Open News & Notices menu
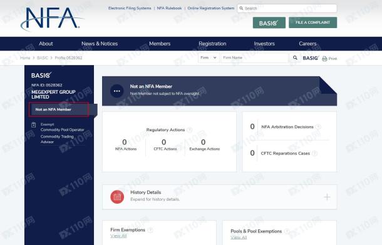382x245 pixels. 100,44
